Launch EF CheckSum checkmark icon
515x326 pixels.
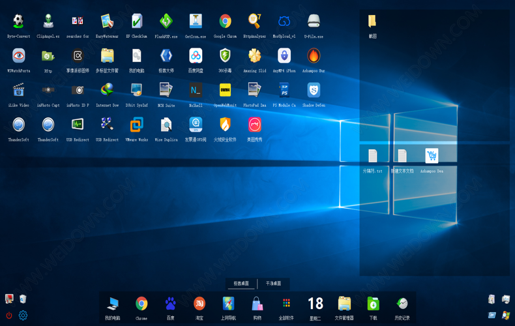[137, 22]
